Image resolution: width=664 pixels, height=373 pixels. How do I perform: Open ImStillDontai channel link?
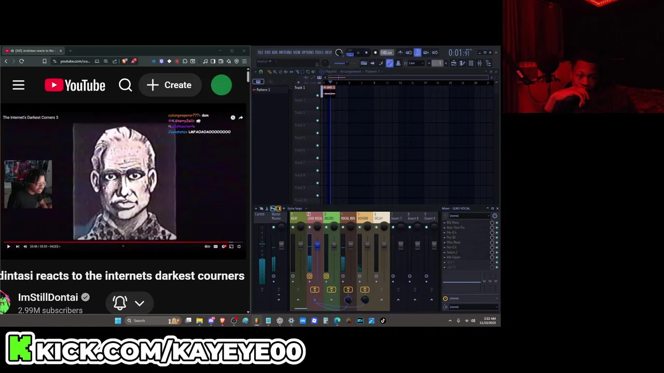point(48,297)
